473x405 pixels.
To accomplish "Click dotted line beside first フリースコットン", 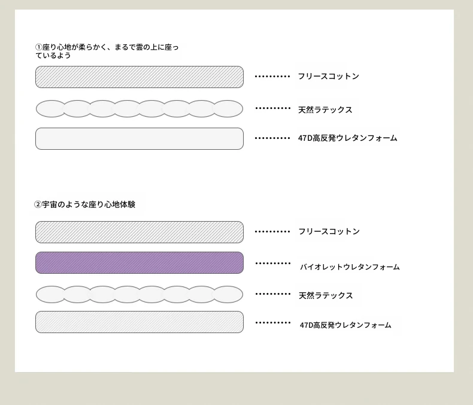I will (x=272, y=76).
